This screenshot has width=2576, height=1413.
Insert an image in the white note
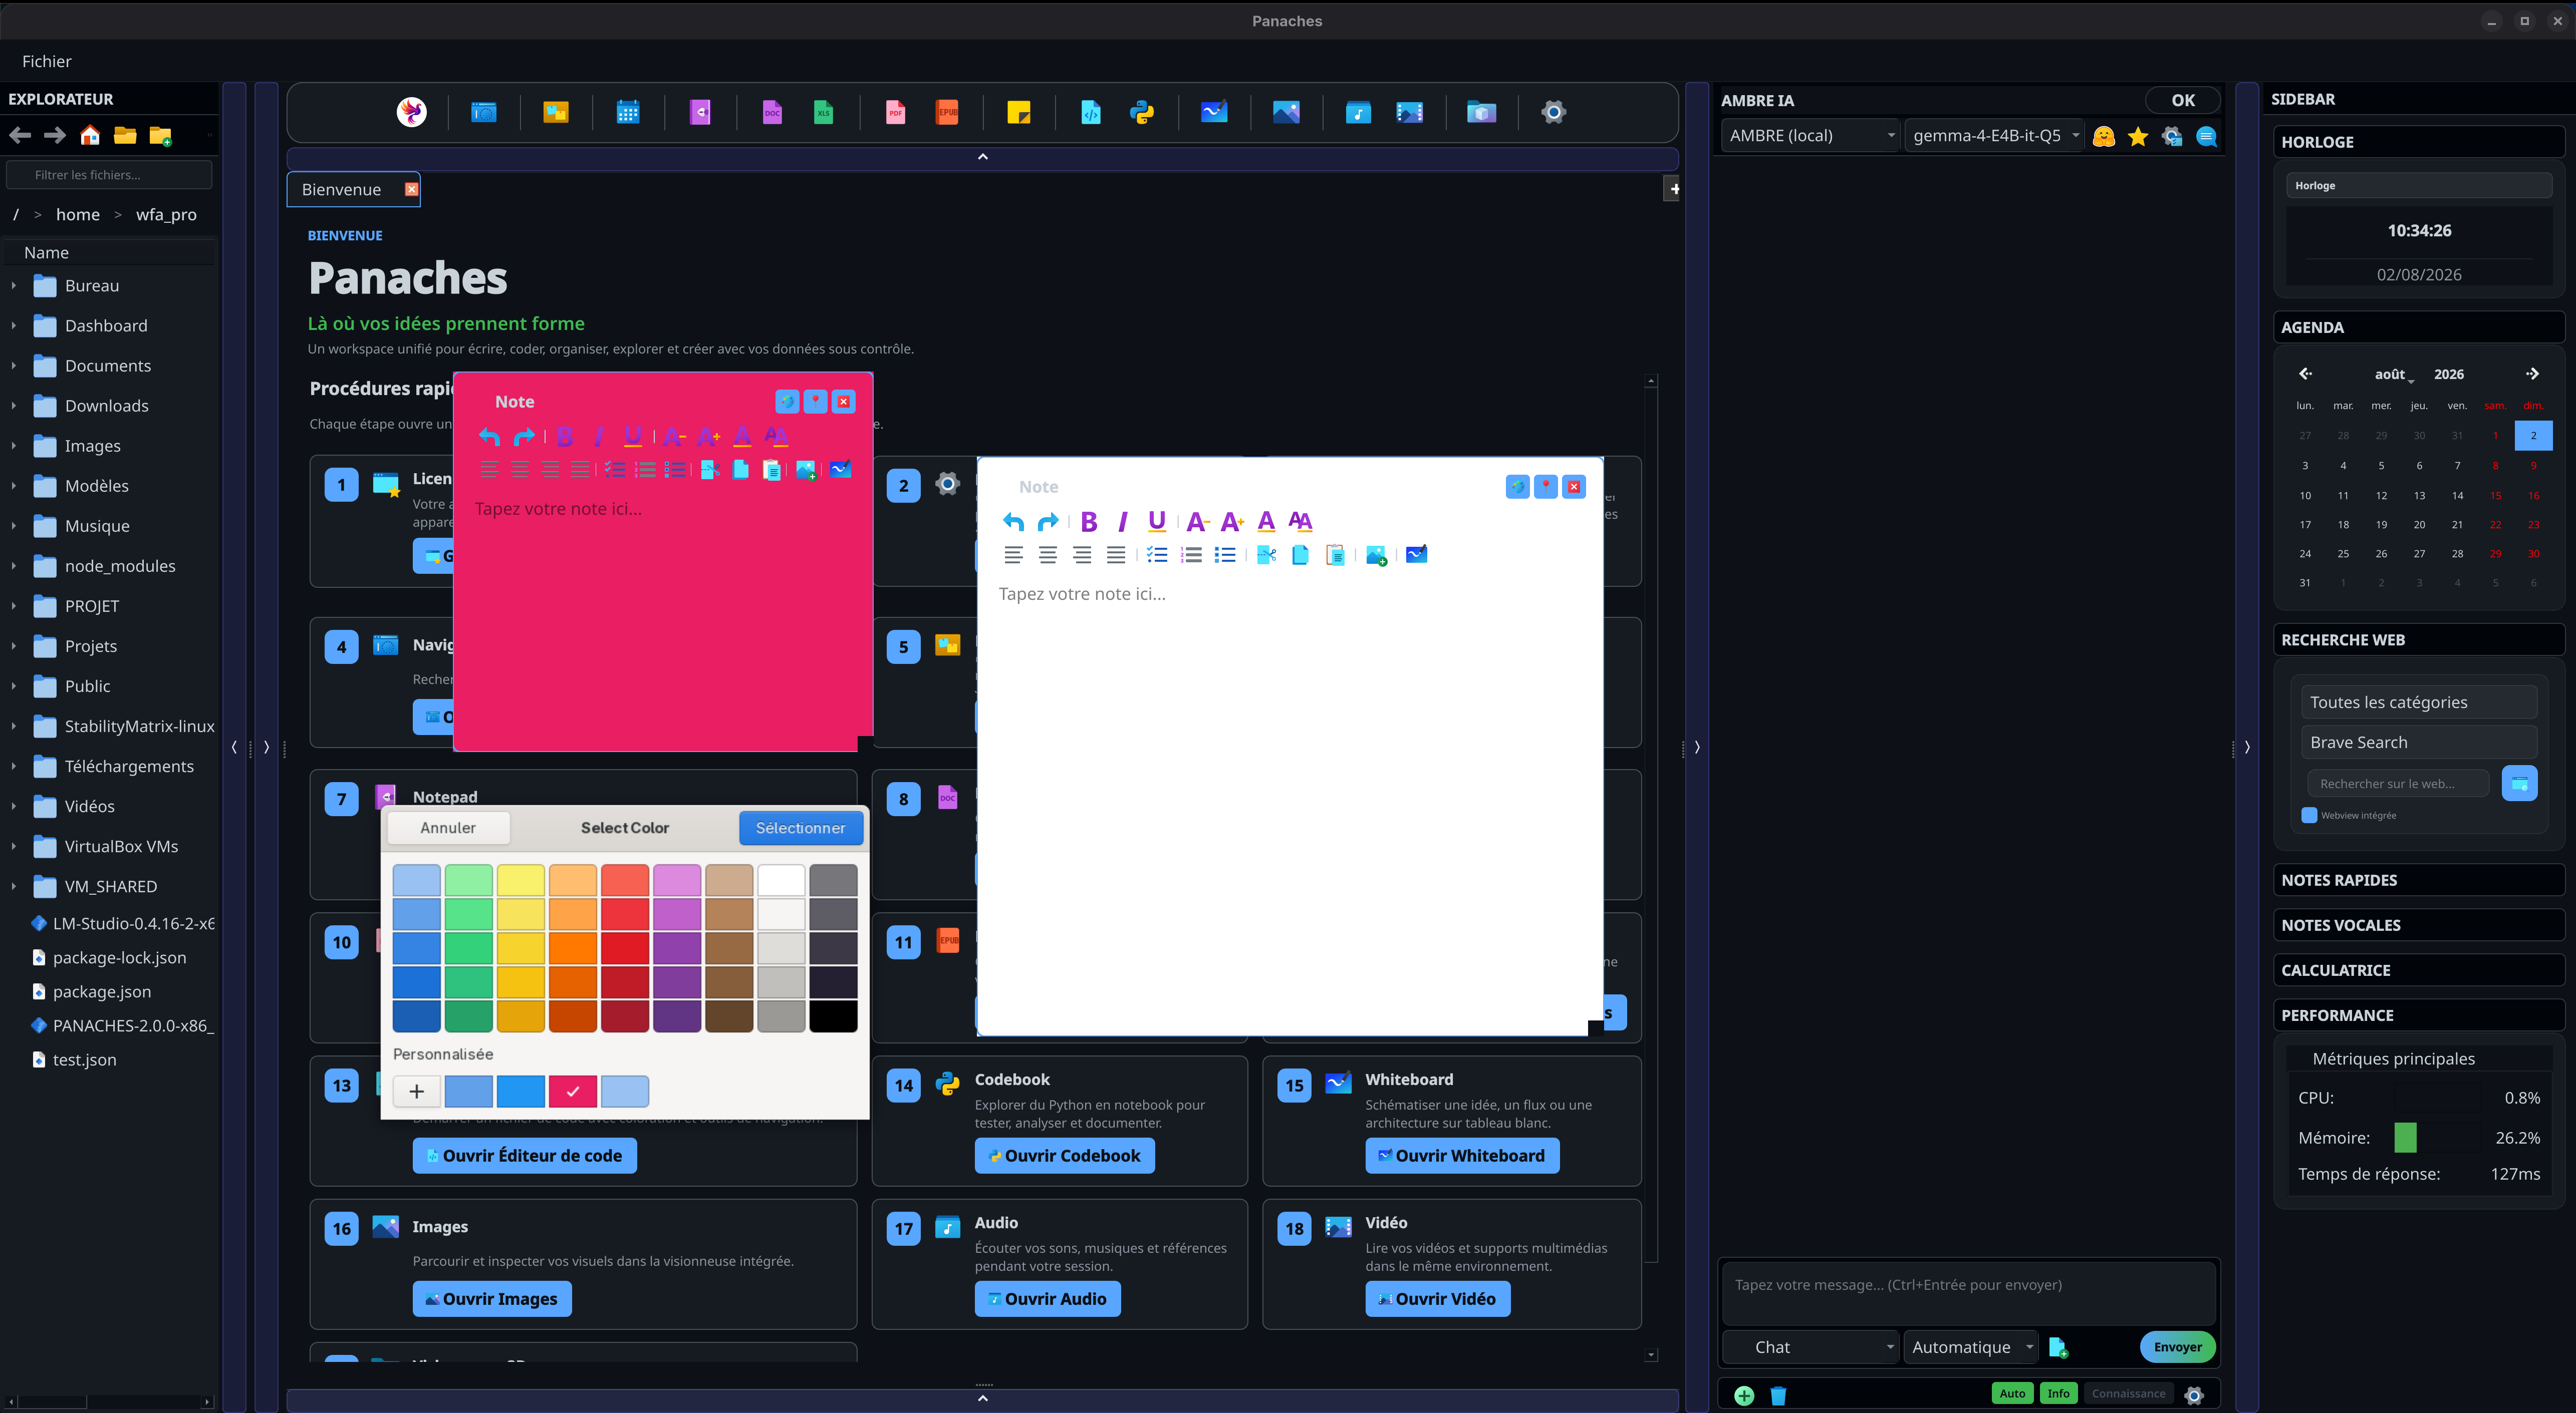[1376, 555]
